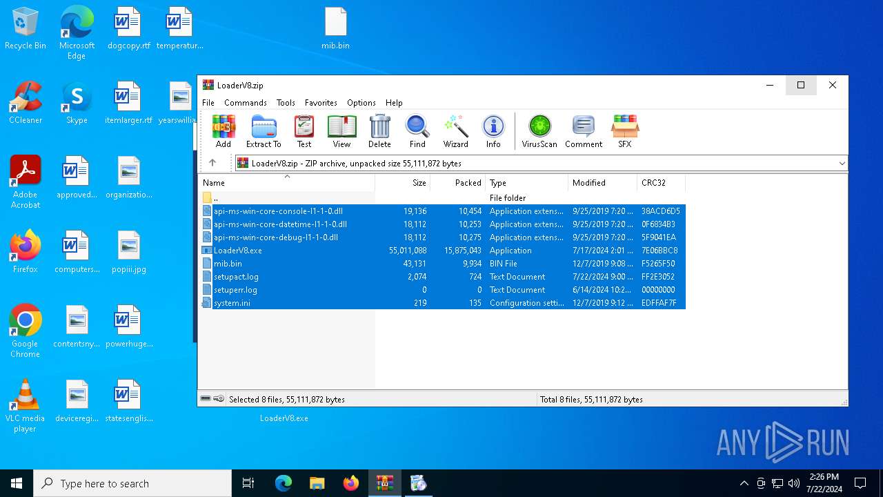
Task: Go up one folder level arrow
Action: pos(212,163)
